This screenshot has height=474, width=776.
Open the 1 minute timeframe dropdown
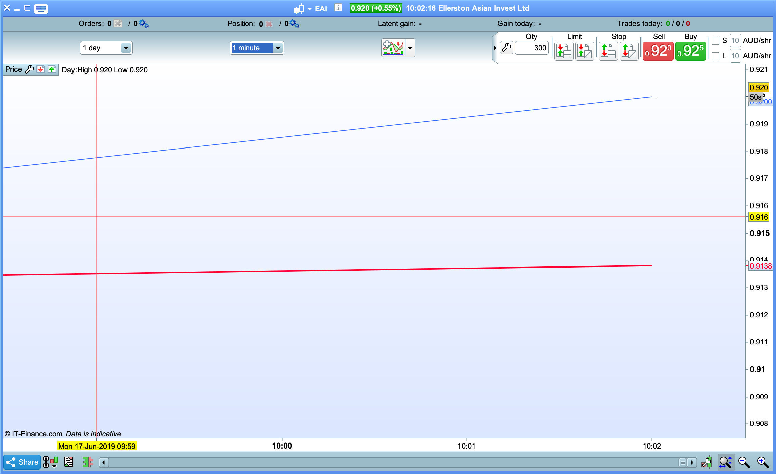tap(278, 48)
